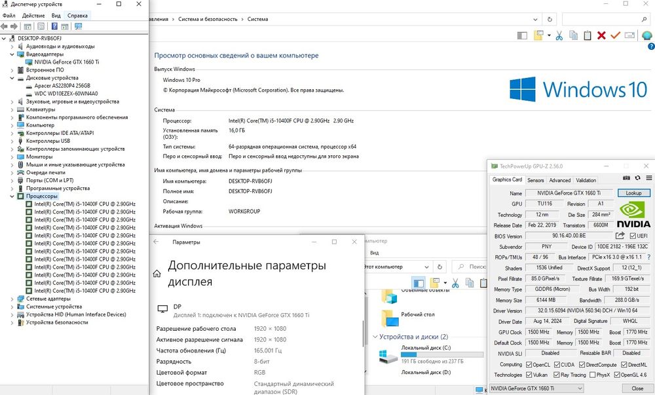Open System window address bar history dropdown
Image resolution: width=655 pixels, height=395 pixels.
pos(536,19)
